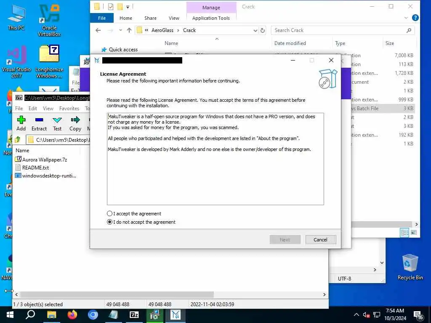Screen dimensions: 431x323
Task: Click the 7-Zip address path field
Action: click(x=58, y=140)
